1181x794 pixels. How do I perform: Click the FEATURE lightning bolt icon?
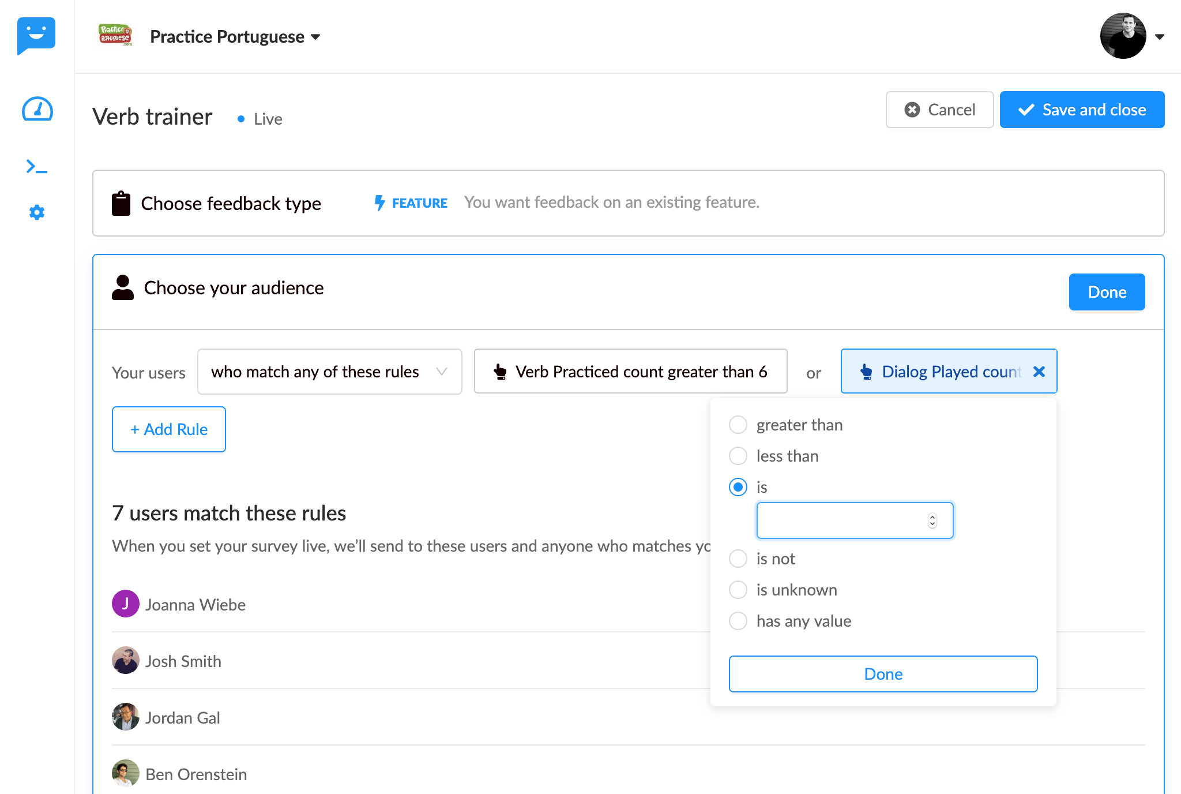point(379,203)
